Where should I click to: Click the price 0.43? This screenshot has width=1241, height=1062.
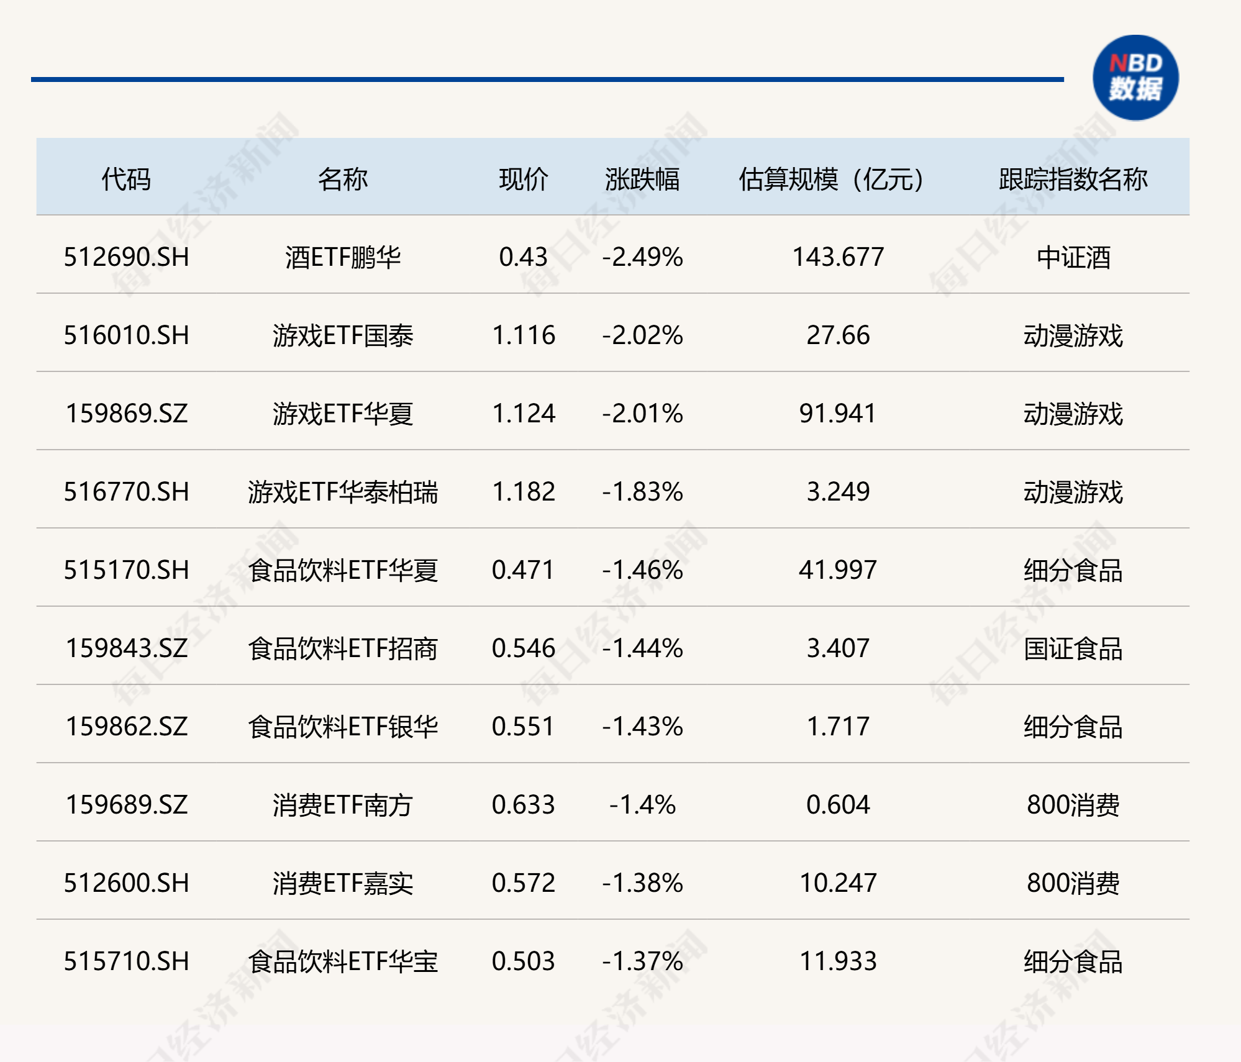pyautogui.click(x=524, y=257)
